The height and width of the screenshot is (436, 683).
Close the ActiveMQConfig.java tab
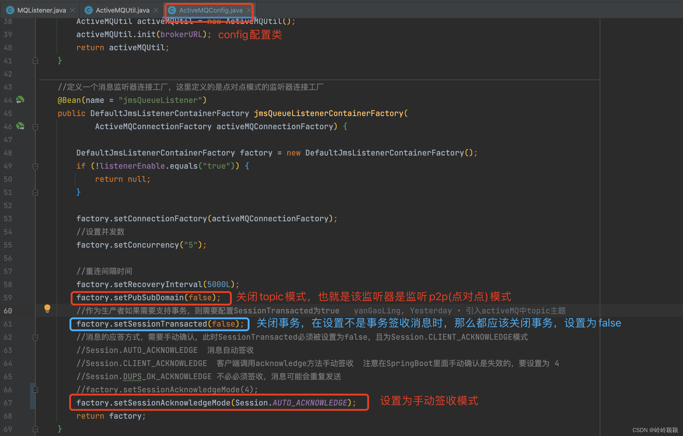coord(249,10)
